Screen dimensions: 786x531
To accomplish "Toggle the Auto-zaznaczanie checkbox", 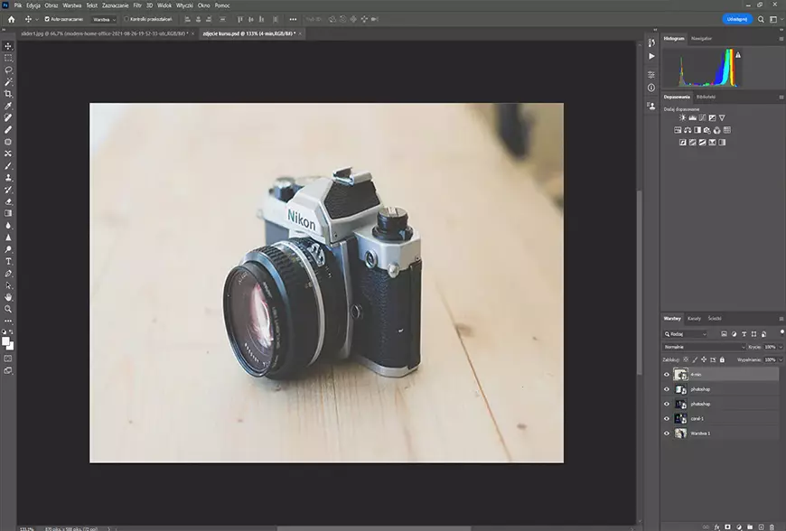I will (47, 19).
